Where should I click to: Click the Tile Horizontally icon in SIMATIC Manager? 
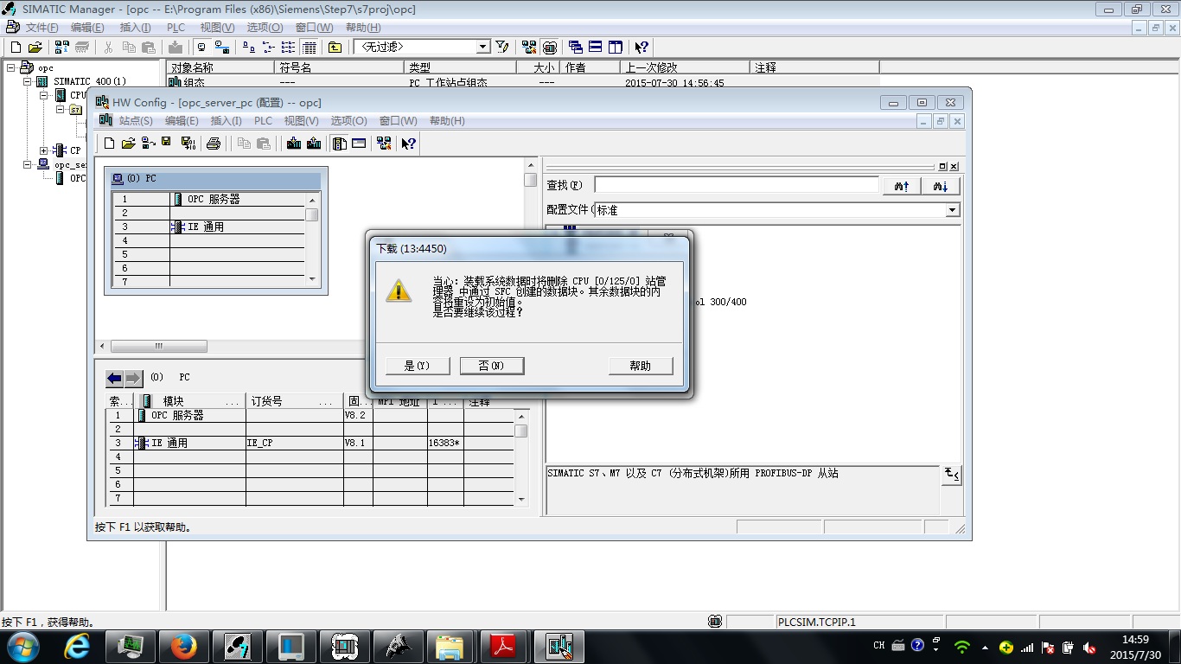pyautogui.click(x=596, y=47)
